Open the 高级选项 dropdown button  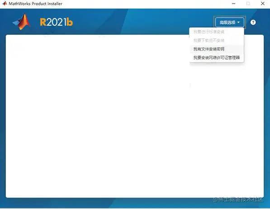(230, 22)
